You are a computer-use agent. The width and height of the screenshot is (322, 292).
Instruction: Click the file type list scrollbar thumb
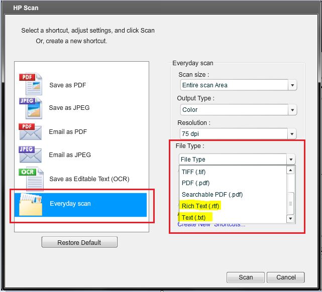(290, 203)
